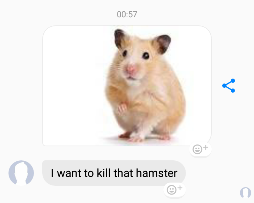This screenshot has width=254, height=203.
Task: Open the sender's profile avatar
Action: (x=21, y=173)
